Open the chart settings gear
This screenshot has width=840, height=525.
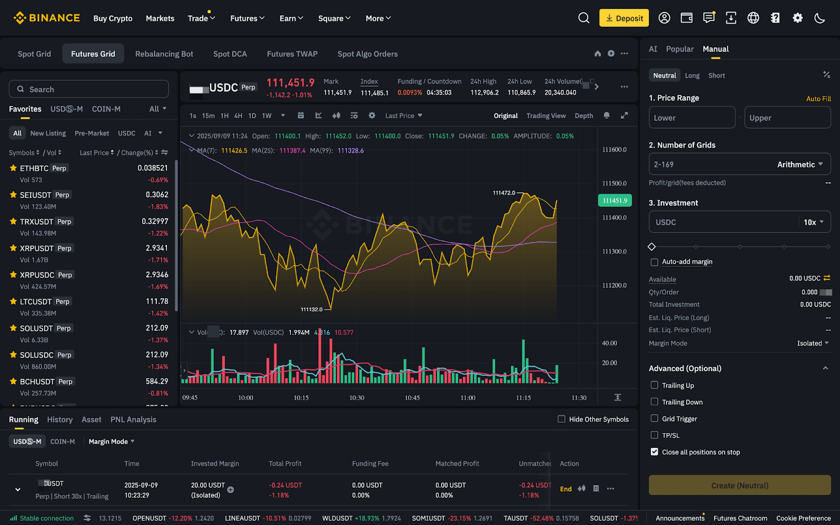point(372,115)
